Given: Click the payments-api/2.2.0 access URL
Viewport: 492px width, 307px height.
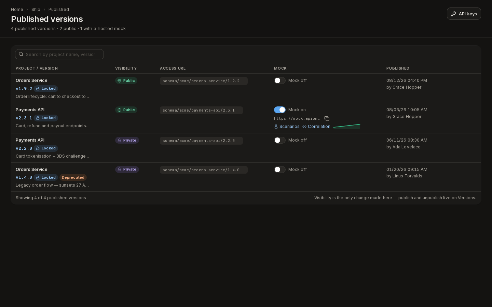Looking at the screenshot, I should click(x=201, y=141).
